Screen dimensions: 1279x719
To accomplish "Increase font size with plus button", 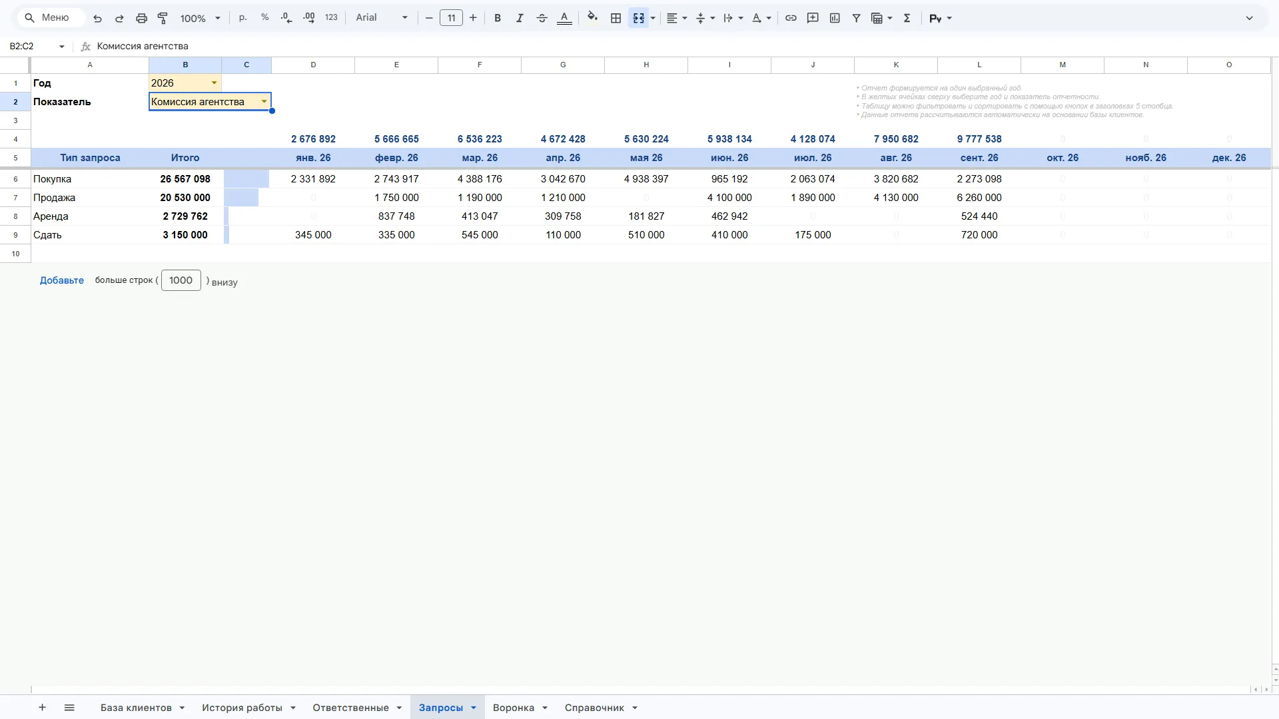I will tap(473, 18).
